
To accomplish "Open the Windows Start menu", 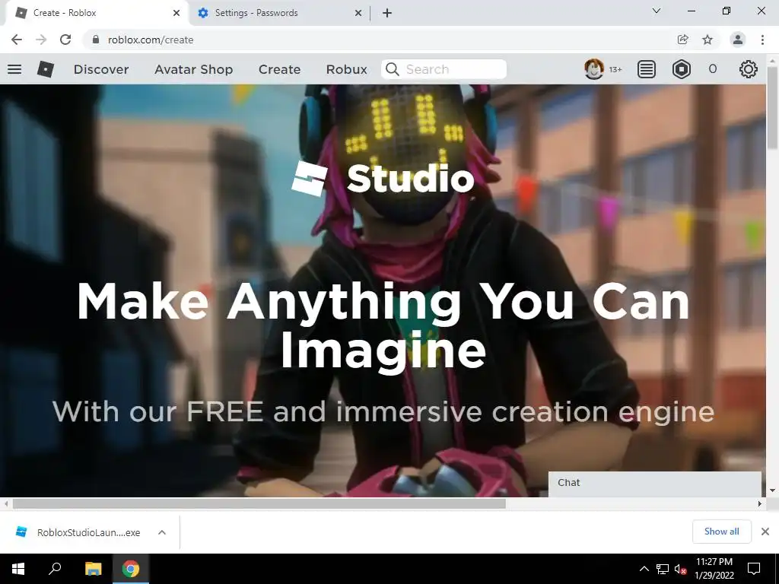I will pyautogui.click(x=18, y=569).
